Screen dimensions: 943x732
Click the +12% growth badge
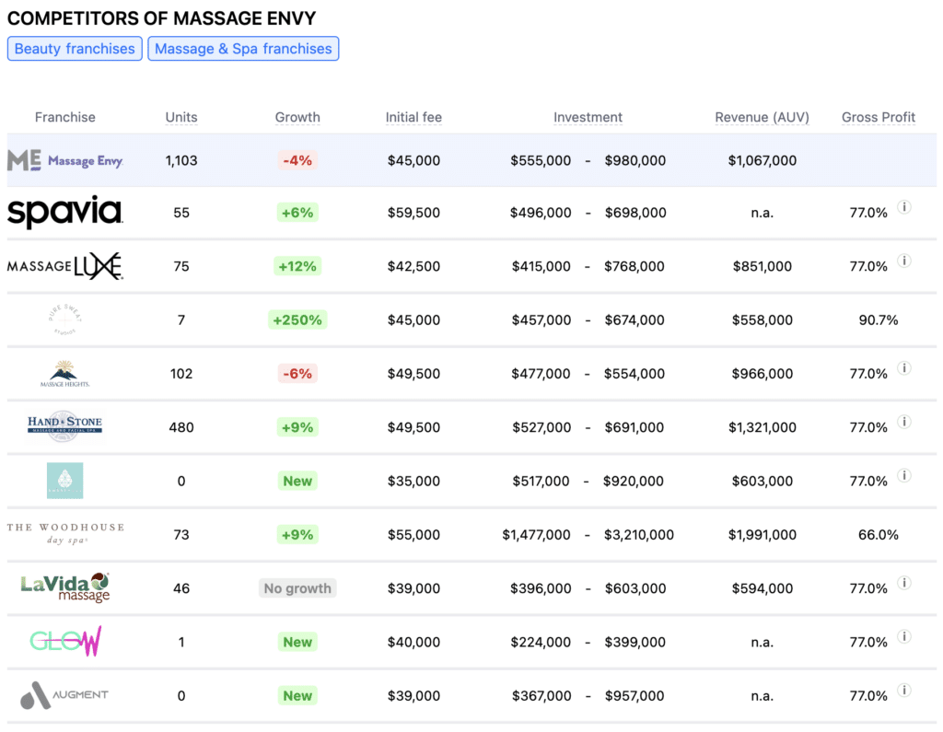coord(297,266)
